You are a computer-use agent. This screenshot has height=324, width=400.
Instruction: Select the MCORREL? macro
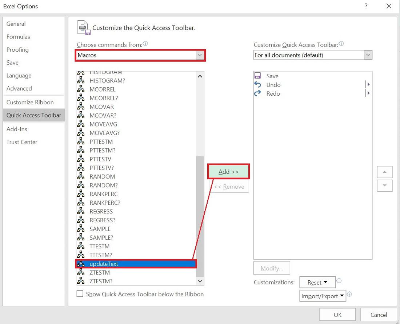(x=136, y=98)
